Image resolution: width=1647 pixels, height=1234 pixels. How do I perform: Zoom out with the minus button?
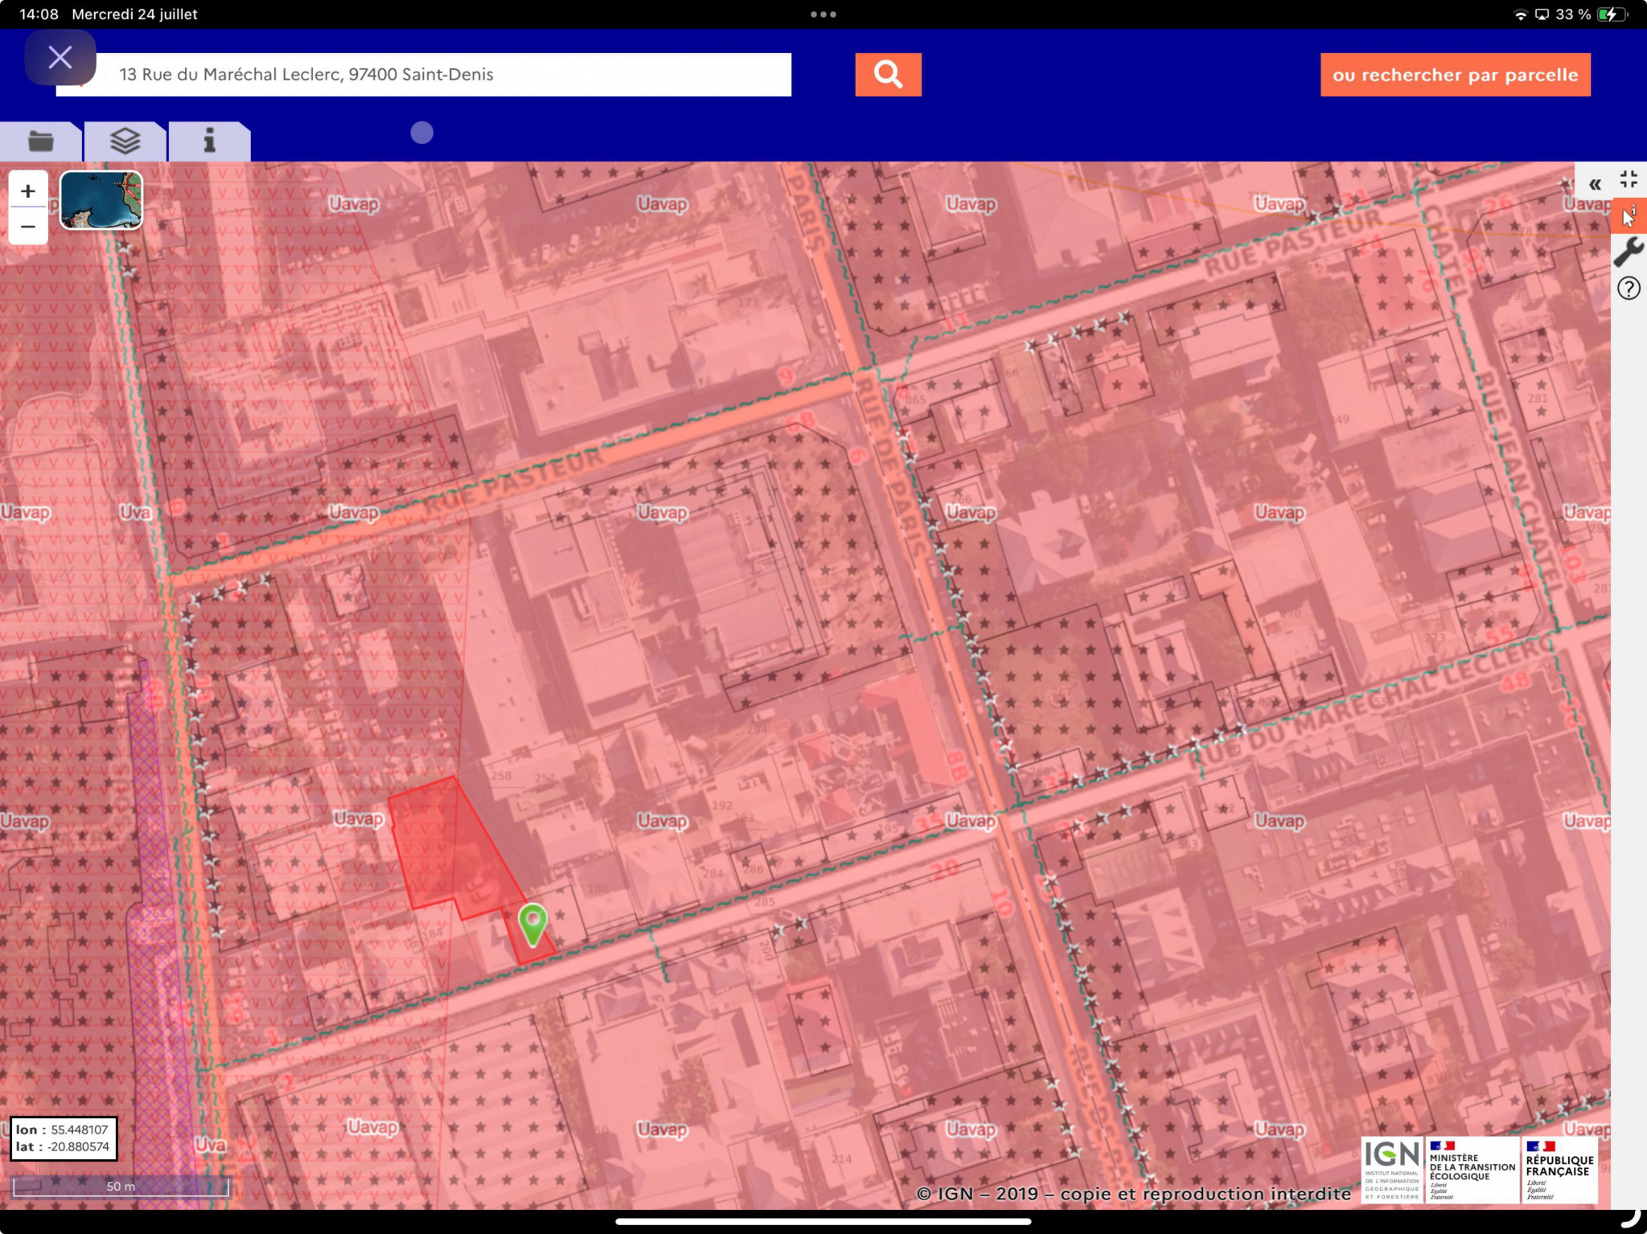(x=28, y=227)
